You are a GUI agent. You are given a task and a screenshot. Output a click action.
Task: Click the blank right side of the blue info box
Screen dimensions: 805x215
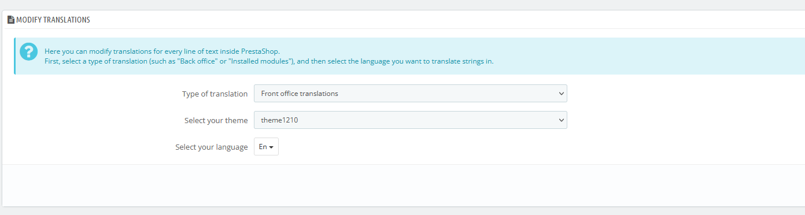point(648,56)
